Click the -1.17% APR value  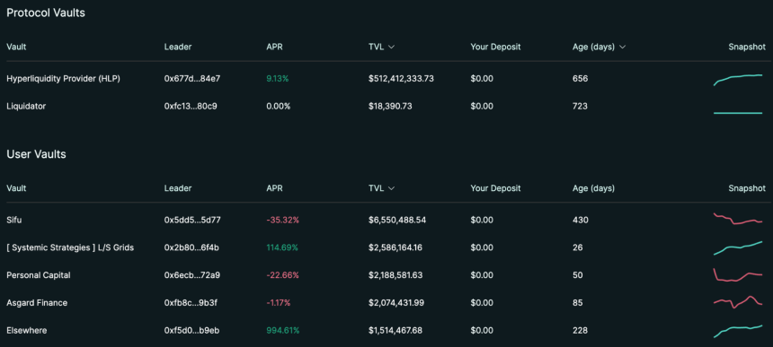(279, 303)
